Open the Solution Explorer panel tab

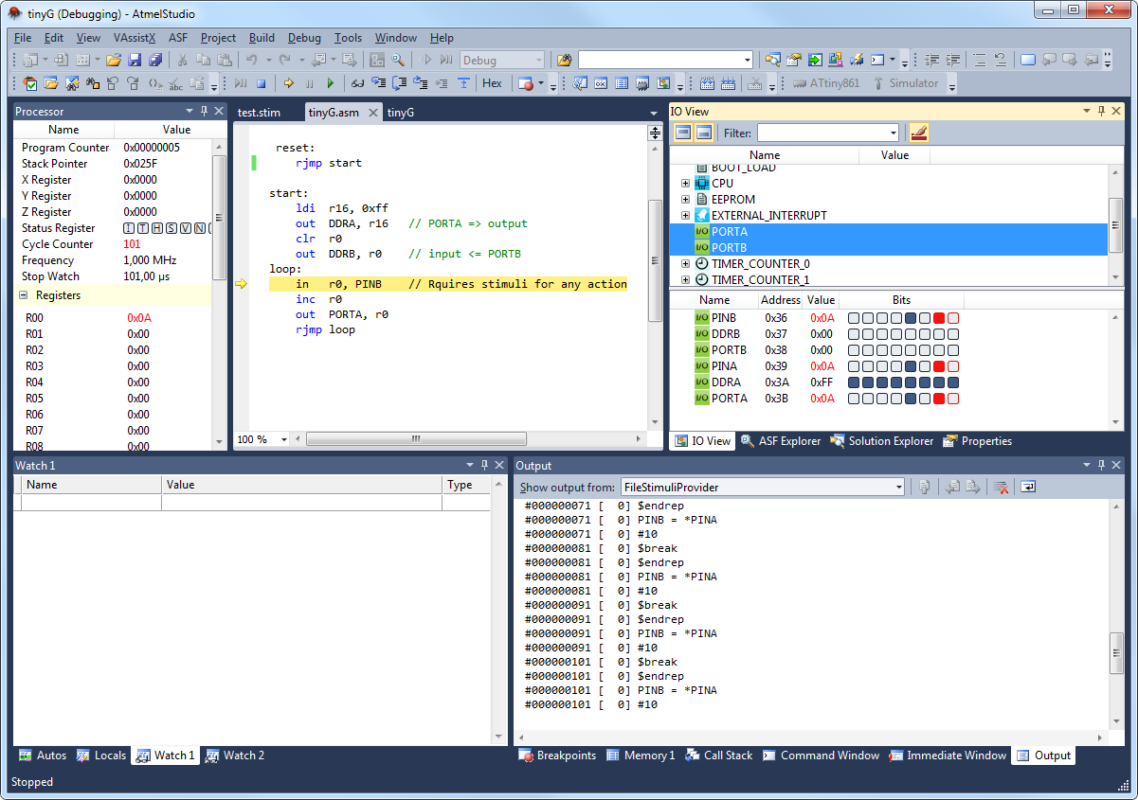pos(881,441)
